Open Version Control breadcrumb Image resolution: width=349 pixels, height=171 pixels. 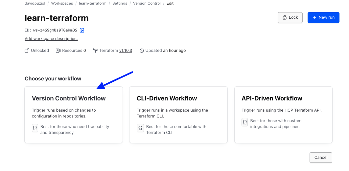click(x=147, y=3)
